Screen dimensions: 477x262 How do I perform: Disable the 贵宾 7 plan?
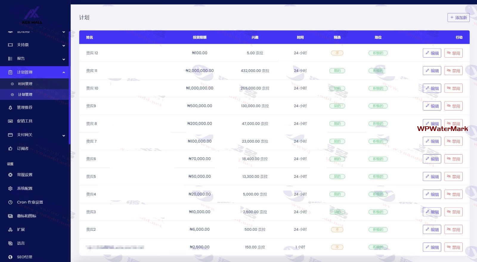[x=453, y=141]
